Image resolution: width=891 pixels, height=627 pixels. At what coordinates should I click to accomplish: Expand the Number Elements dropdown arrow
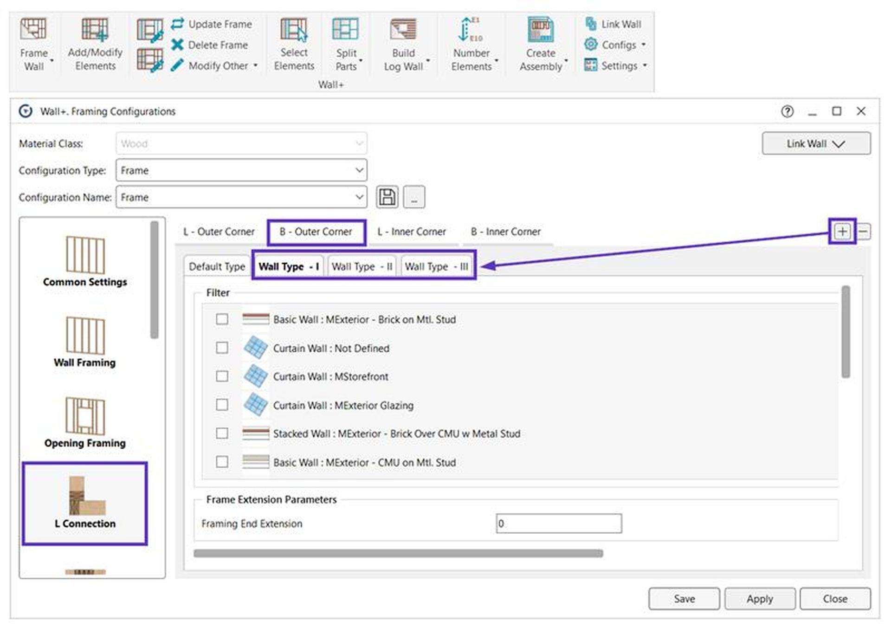coord(497,60)
